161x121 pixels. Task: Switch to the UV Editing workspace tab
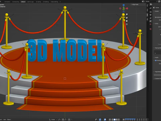click(x=46, y=2)
